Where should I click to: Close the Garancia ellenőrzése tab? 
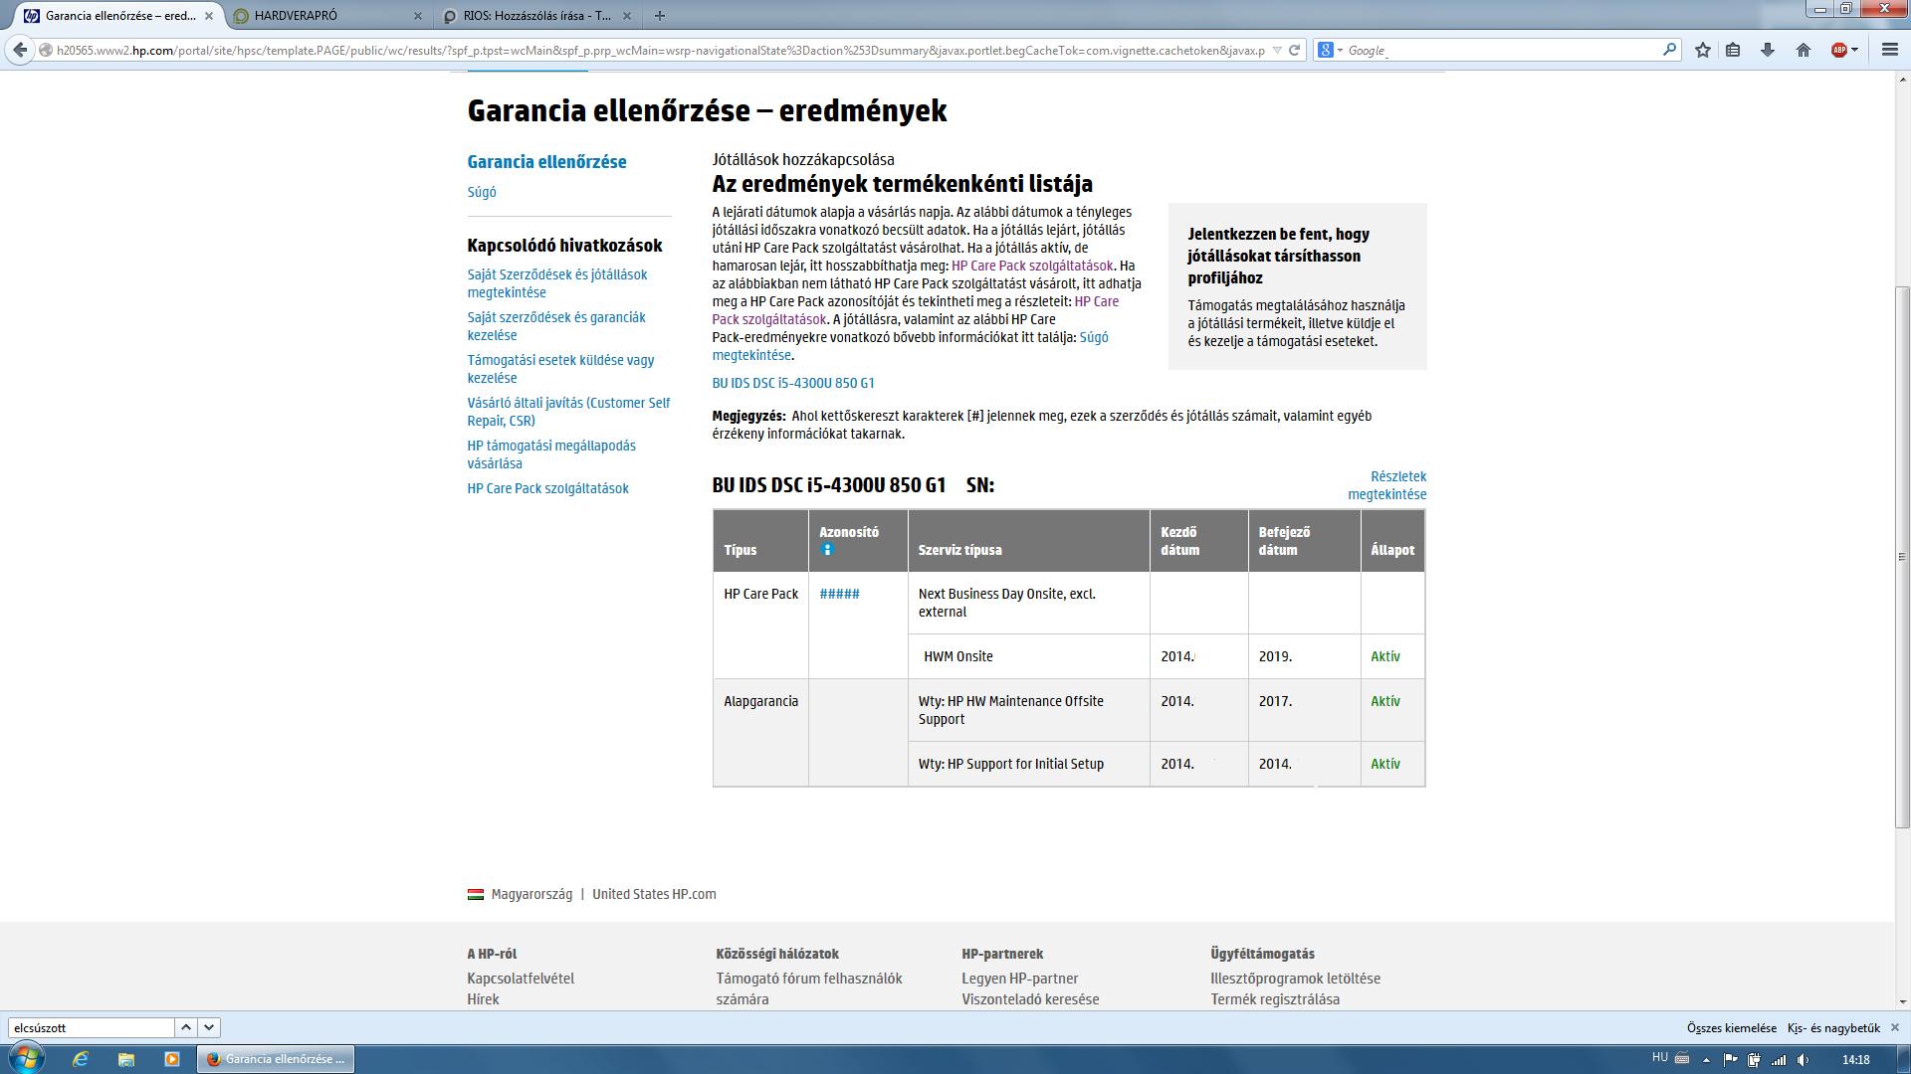[208, 15]
